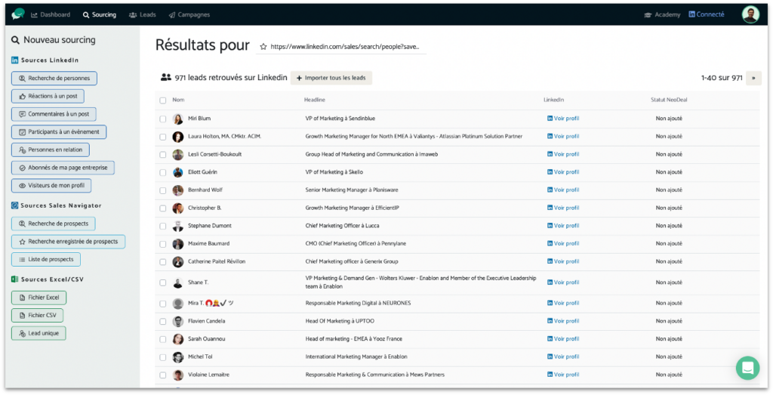Screen dimensions: 773x395
Task: Open Flavien Candela's avatar thumbnail
Action: 178,322
